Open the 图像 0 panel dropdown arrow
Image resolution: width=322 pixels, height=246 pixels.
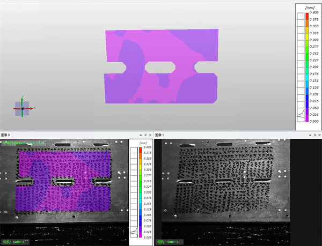click(140, 134)
